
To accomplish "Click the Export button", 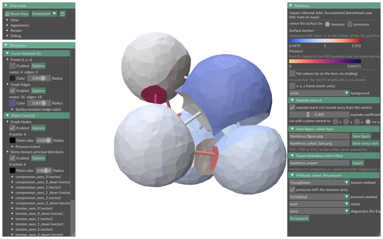I will [358, 163].
